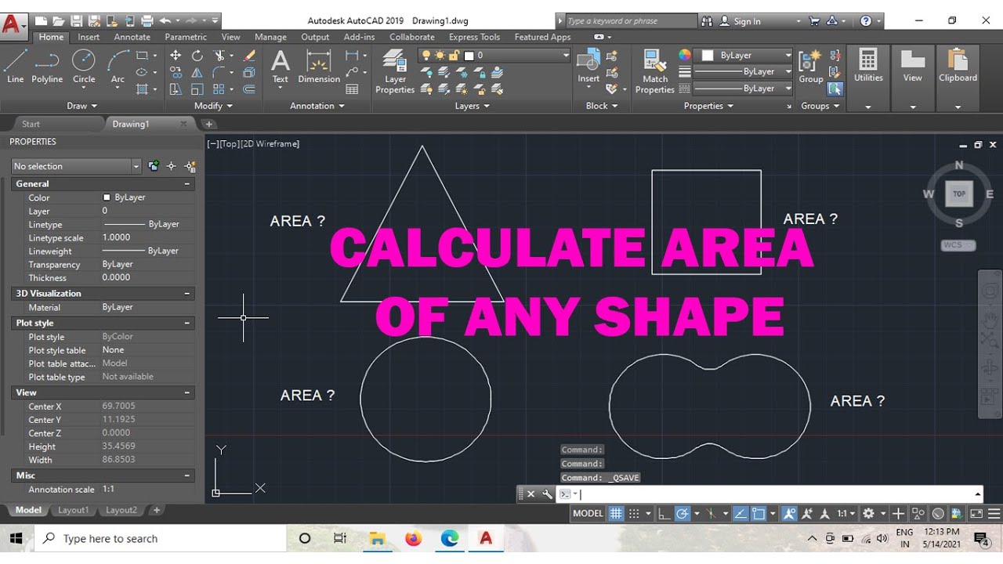Select the Polyline tool
The height and width of the screenshot is (564, 1003).
[47, 66]
